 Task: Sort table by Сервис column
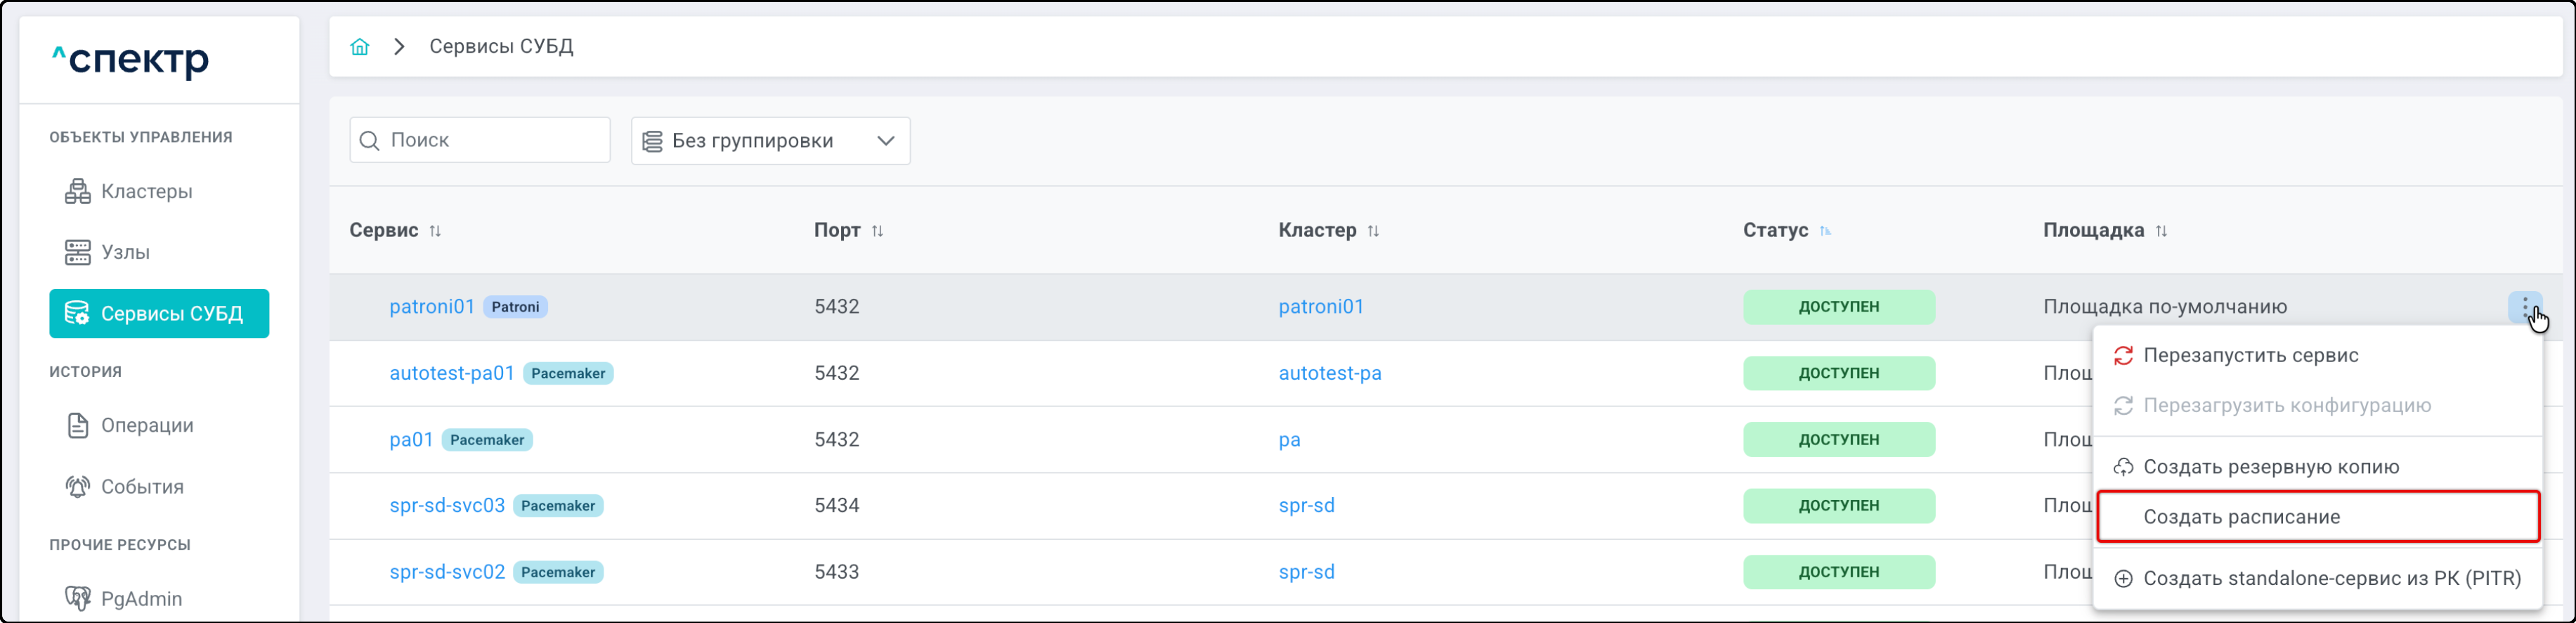435,231
